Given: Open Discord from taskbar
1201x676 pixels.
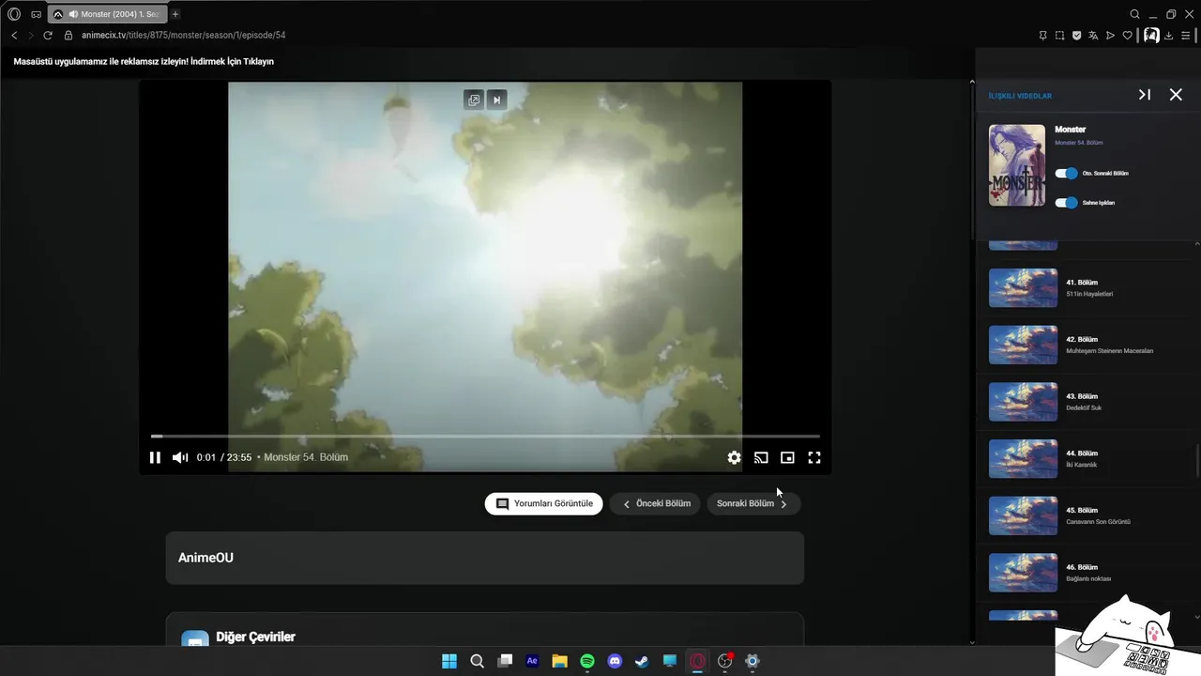Looking at the screenshot, I should tap(615, 661).
